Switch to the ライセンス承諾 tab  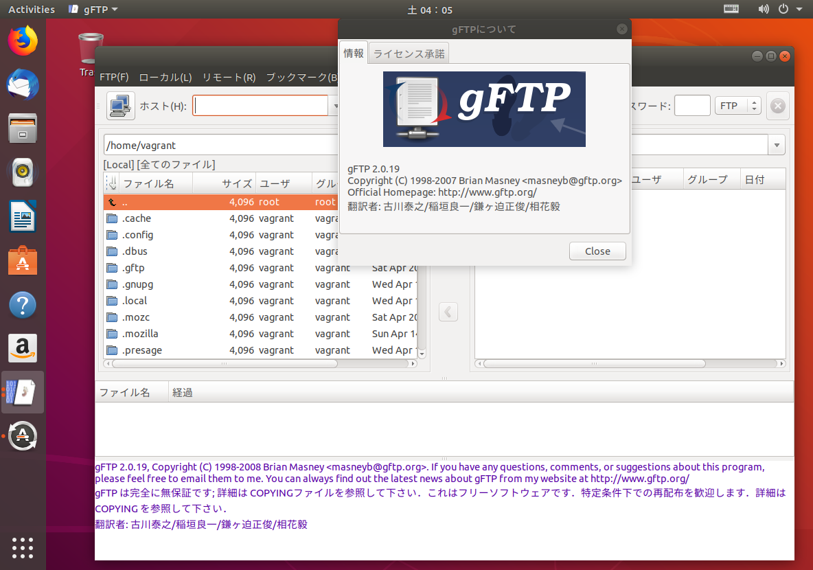[409, 52]
